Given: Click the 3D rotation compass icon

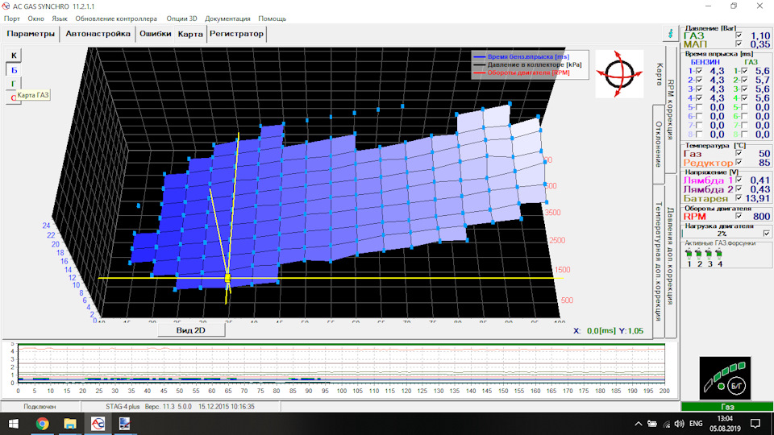Looking at the screenshot, I should pos(619,73).
